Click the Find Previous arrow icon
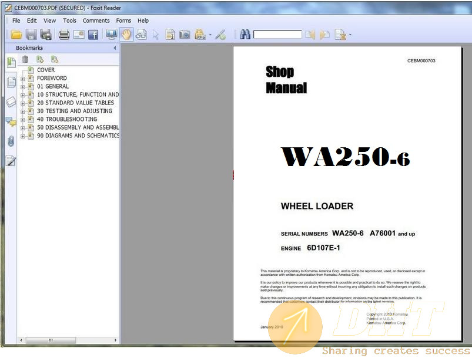 [x=310, y=35]
